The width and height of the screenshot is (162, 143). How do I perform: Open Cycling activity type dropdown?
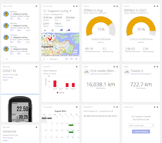click(46, 14)
